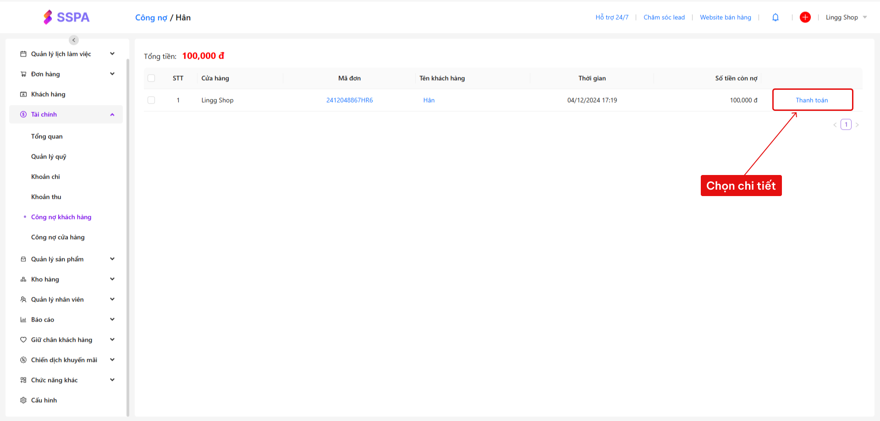The width and height of the screenshot is (880, 421).
Task: Click the Cửa hàng column header
Action: coord(215,78)
